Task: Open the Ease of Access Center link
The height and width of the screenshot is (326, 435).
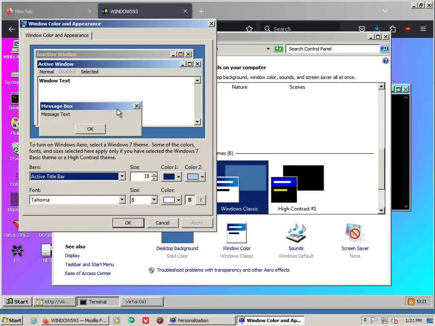Action: [x=88, y=273]
